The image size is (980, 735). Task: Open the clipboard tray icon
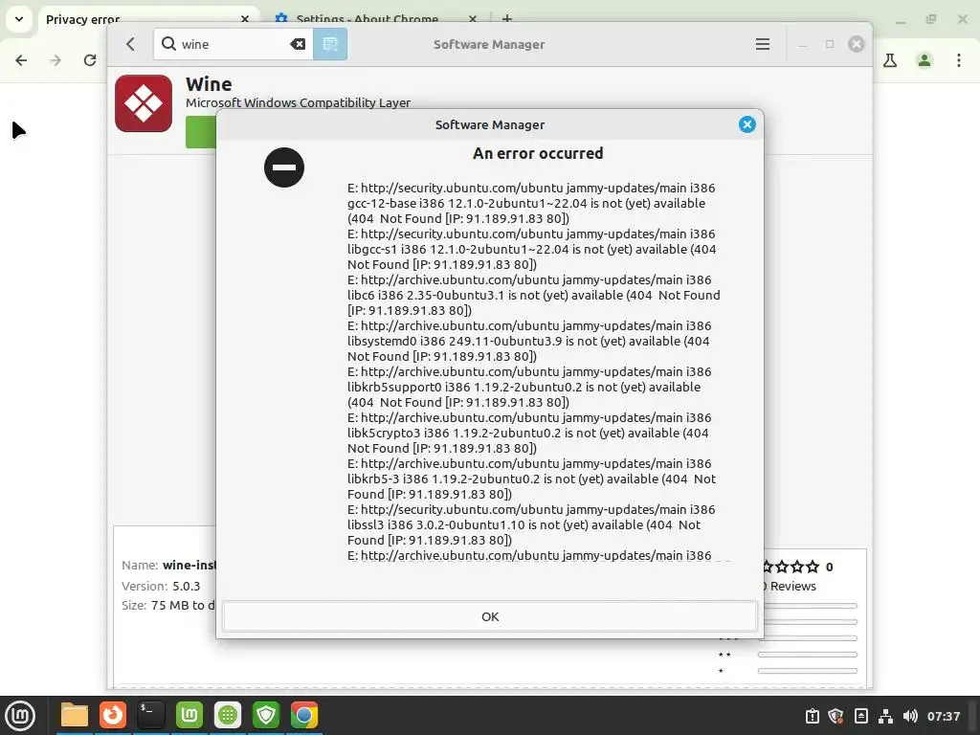click(x=812, y=716)
